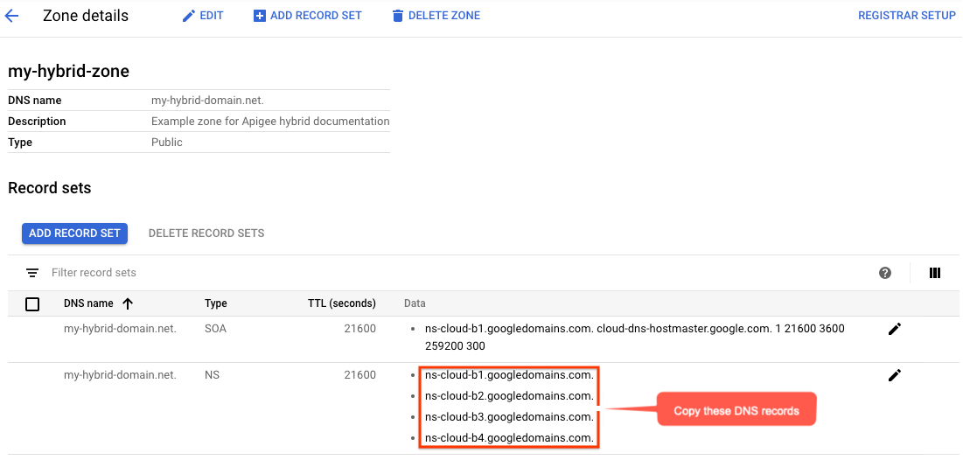Click DELETE RECORD SETS button
963x460 pixels.
206,233
